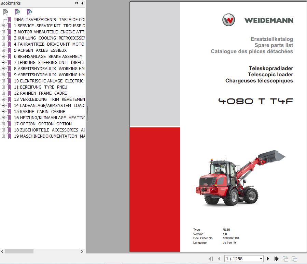
Task: Expand the 15 KABINE bookmark
Action: click(3, 111)
